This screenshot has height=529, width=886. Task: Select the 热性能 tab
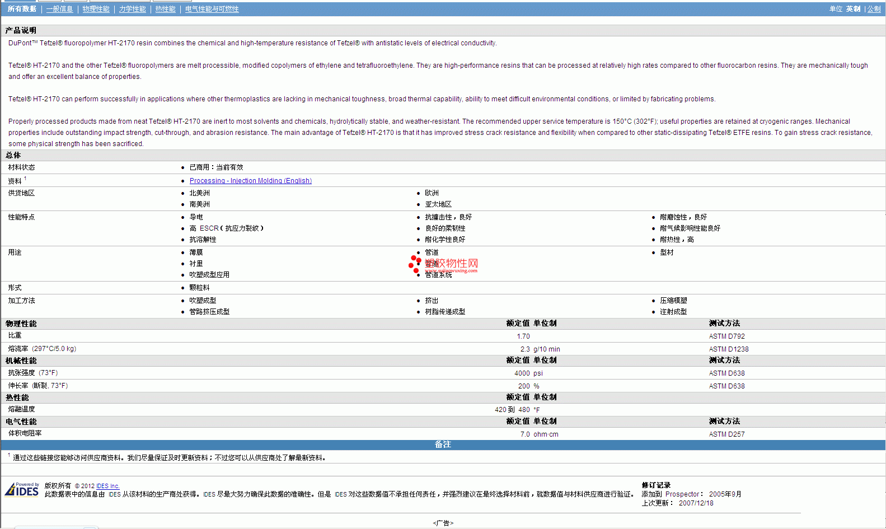point(165,9)
